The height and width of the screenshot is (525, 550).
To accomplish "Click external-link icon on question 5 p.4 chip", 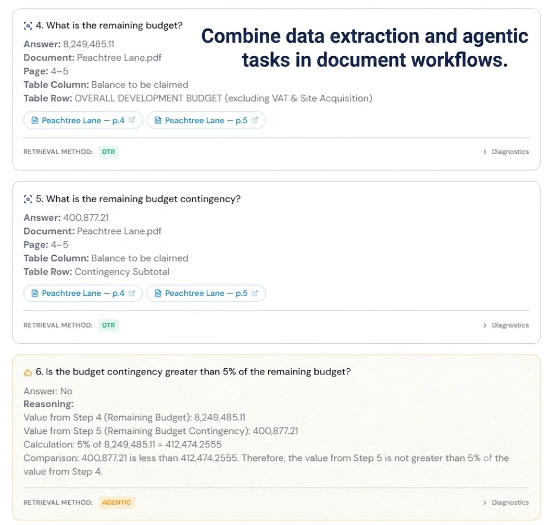I will (132, 293).
